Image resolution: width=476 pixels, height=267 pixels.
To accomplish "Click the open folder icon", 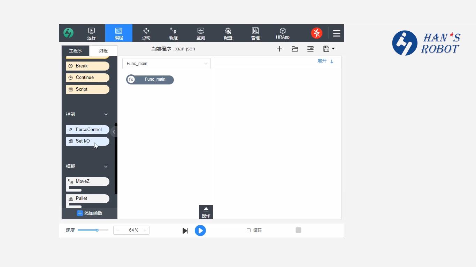I will click(x=295, y=49).
